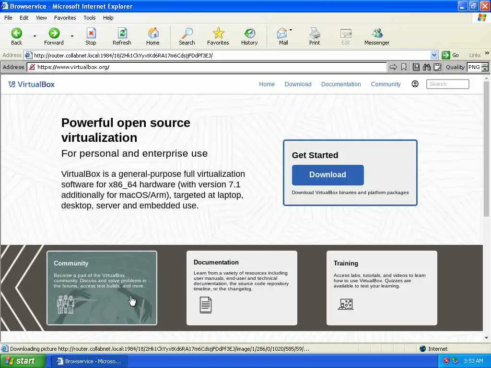Click the IE Back button
This screenshot has width=491, height=368.
pyautogui.click(x=17, y=36)
